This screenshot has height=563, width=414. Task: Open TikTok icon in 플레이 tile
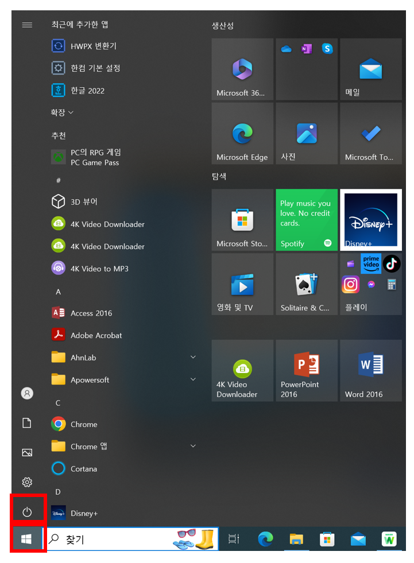[x=392, y=264]
